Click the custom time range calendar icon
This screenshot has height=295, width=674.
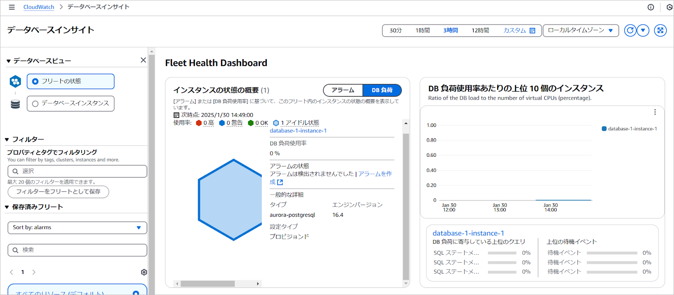tap(532, 31)
